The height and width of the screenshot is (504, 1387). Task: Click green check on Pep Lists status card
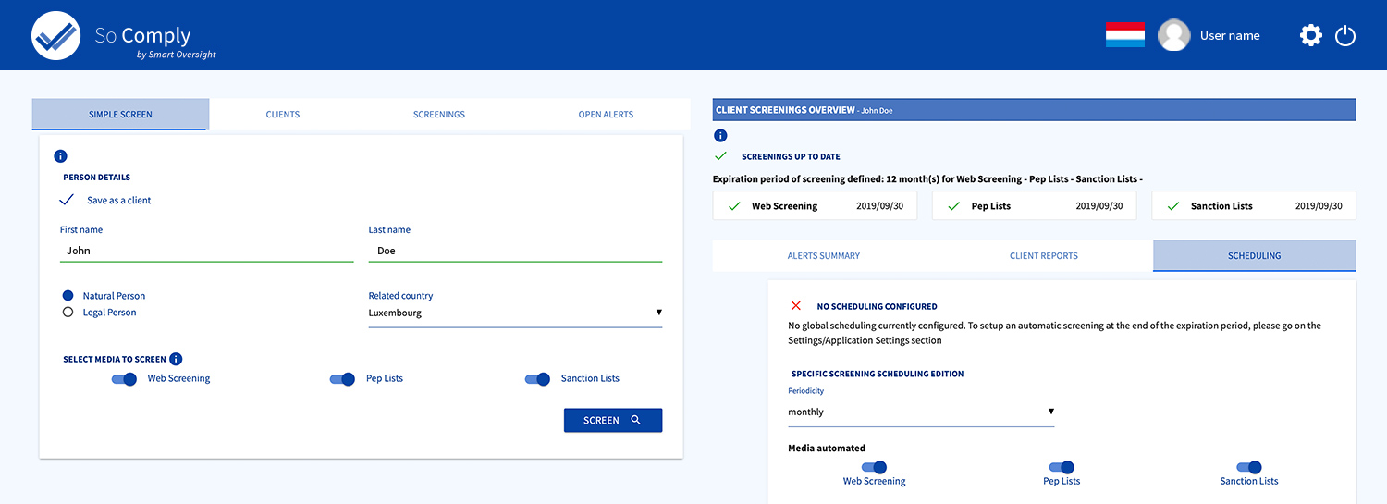tap(953, 206)
